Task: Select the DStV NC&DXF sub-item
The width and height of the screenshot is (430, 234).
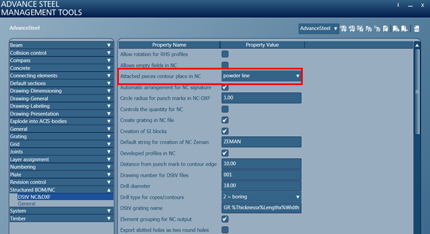Action: click(x=65, y=197)
